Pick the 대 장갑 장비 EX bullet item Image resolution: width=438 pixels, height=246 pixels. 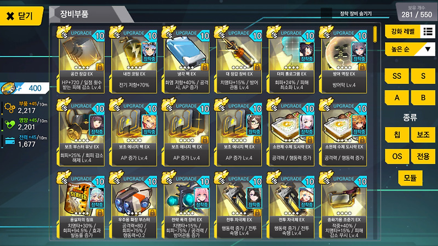239,60
